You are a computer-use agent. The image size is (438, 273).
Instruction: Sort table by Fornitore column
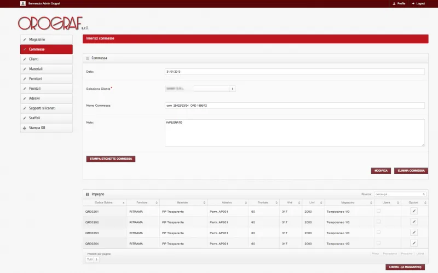pyautogui.click(x=143, y=202)
